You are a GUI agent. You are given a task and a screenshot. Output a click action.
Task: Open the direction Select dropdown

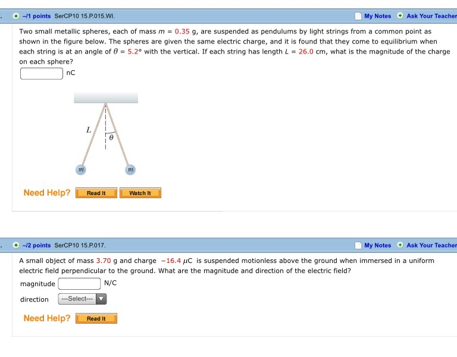pos(82,299)
